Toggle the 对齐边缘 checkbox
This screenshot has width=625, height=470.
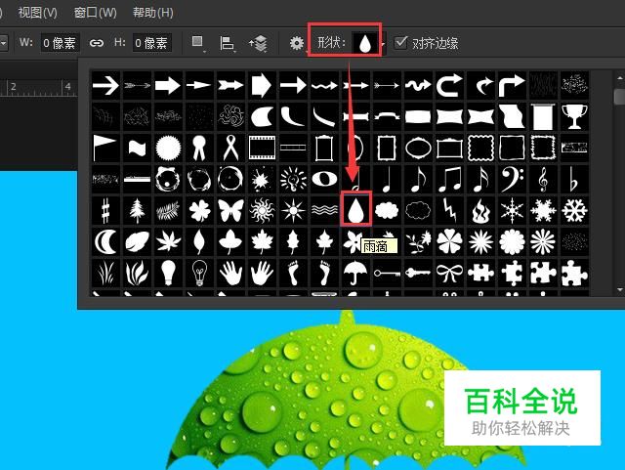(400, 42)
